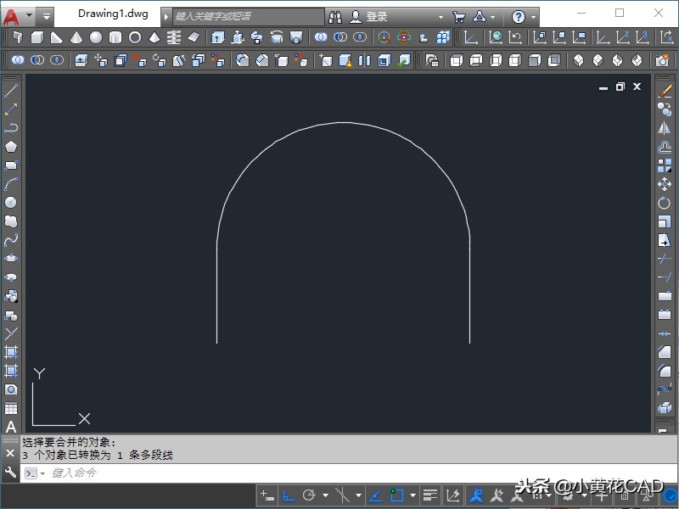679x509 pixels.
Task: Open the Drawing1.dwg title tab
Action: 113,14
